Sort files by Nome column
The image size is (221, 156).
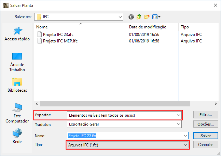(x=42, y=27)
